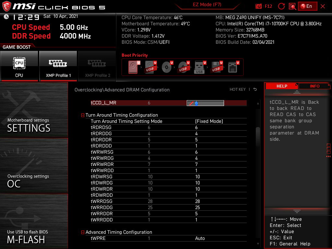Viewport: 332px width, 249px height.
Task: Open the Turn Around Timing Setting Mode dropdown
Action: coord(209,121)
